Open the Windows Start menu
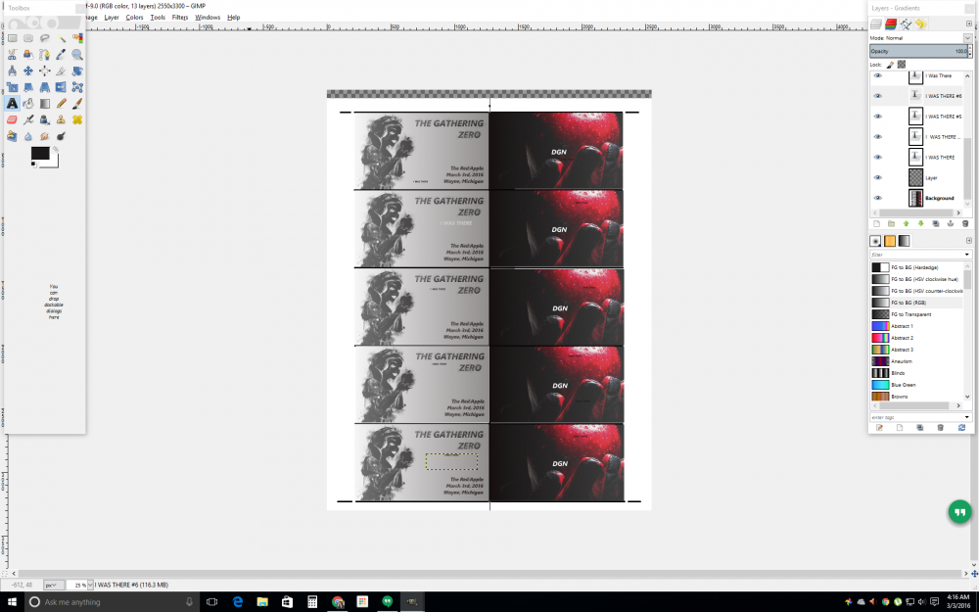This screenshot has height=612, width=979. pyautogui.click(x=11, y=602)
